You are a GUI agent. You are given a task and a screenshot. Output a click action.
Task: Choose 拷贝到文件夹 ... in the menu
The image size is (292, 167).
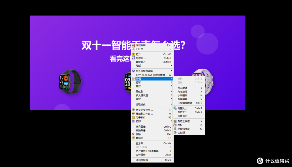coord(152,110)
